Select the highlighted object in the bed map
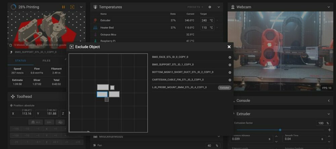This screenshot has width=336, height=149. tap(102, 94)
